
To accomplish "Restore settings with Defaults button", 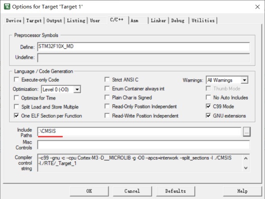I will 176,191.
